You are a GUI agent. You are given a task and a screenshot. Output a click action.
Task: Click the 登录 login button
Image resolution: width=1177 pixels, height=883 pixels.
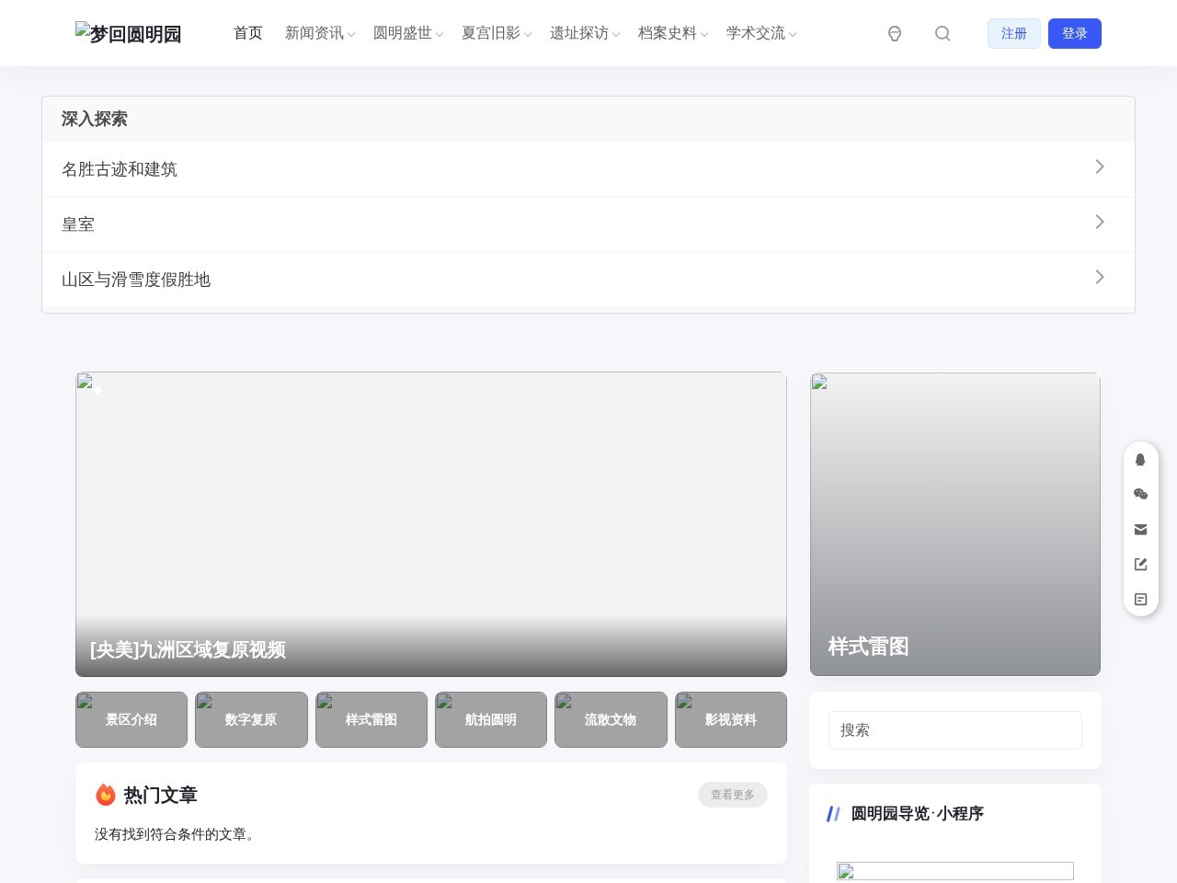(x=1075, y=33)
